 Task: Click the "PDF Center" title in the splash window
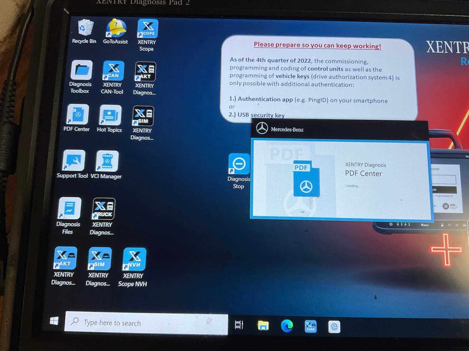[x=363, y=174]
